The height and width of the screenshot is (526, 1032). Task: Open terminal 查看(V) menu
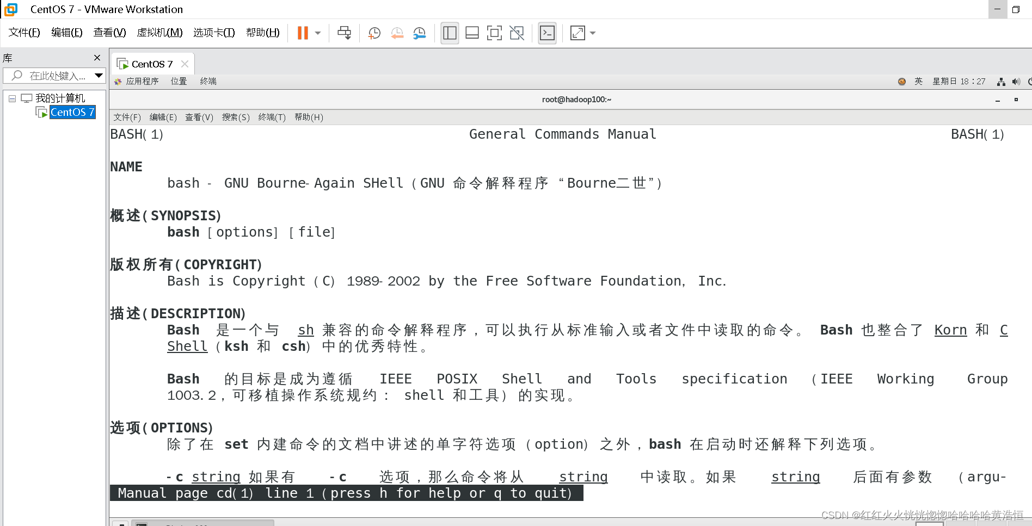point(199,117)
